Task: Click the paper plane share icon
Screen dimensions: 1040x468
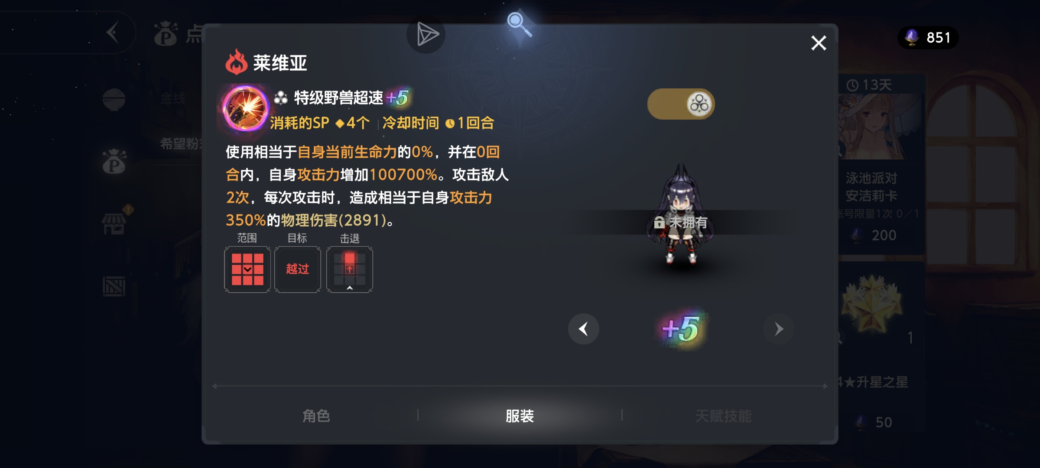Action: coord(426,35)
